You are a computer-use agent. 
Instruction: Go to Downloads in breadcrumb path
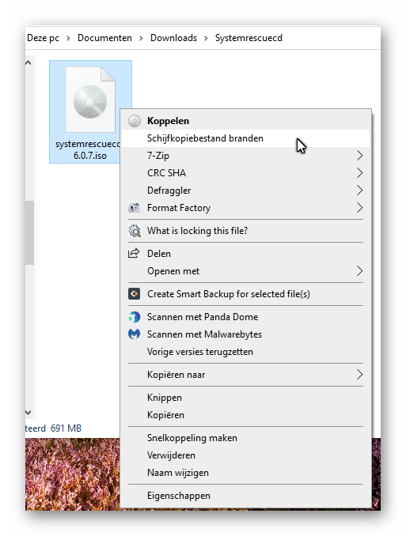click(x=173, y=38)
